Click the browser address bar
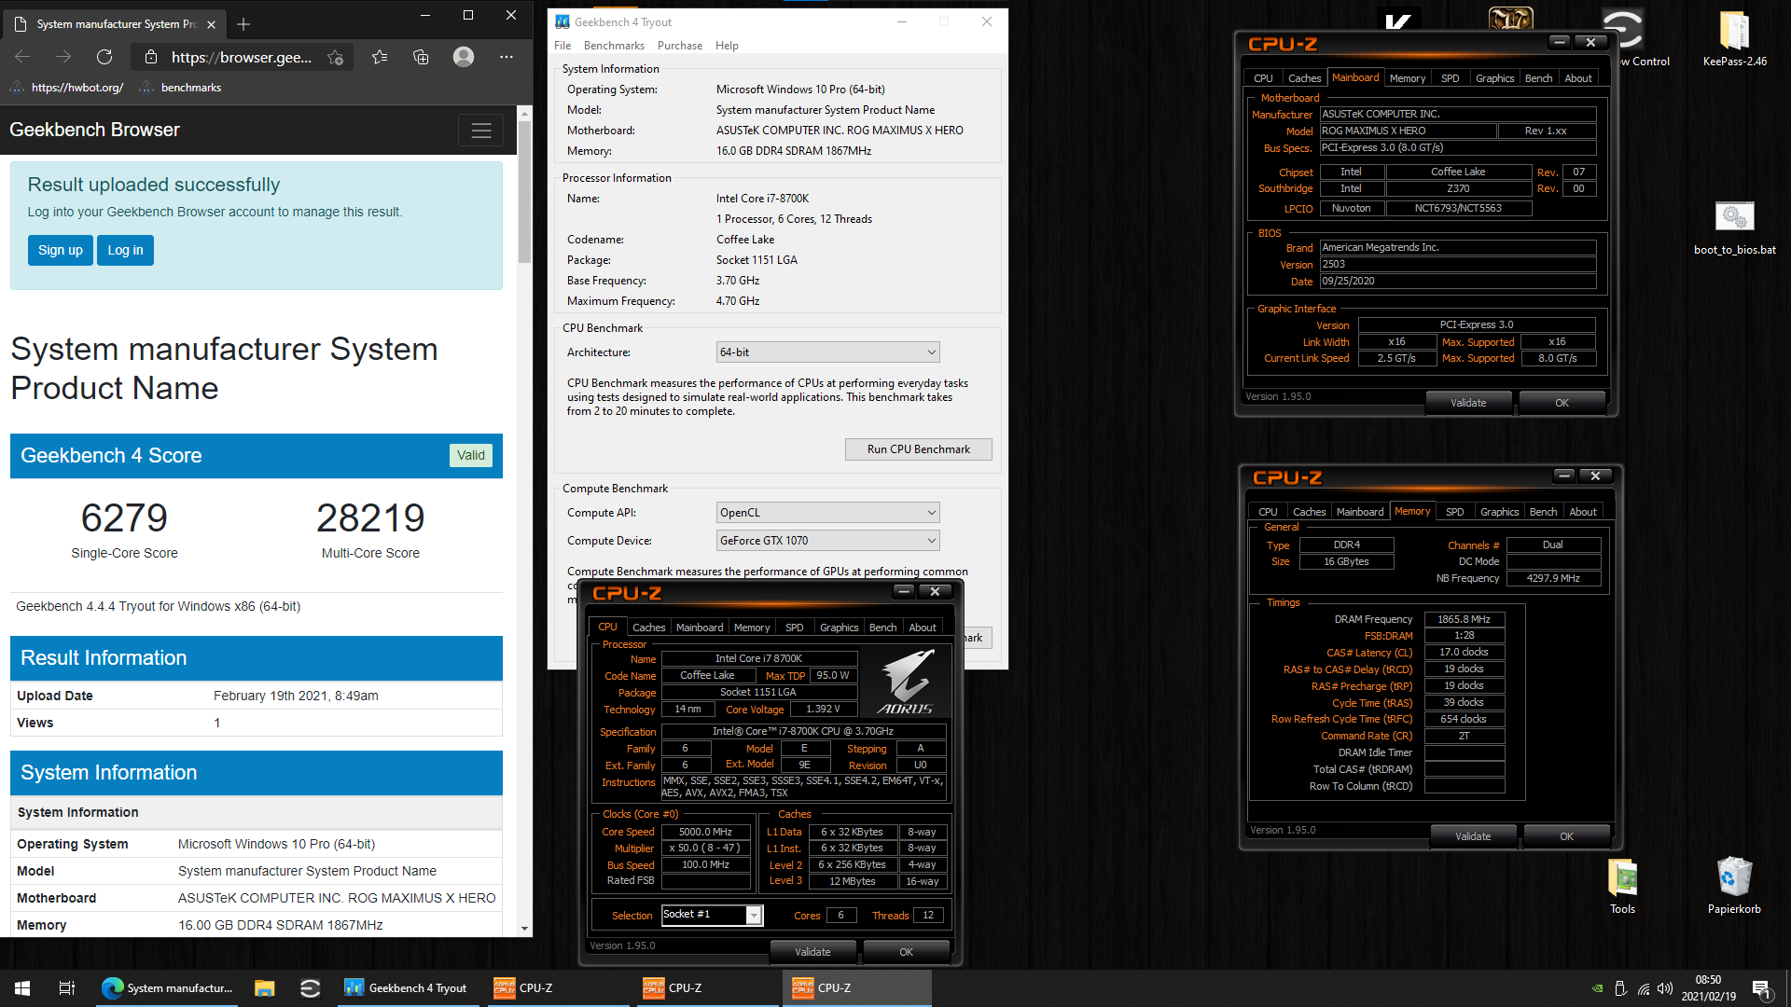Image resolution: width=1791 pixels, height=1007 pixels. (240, 58)
